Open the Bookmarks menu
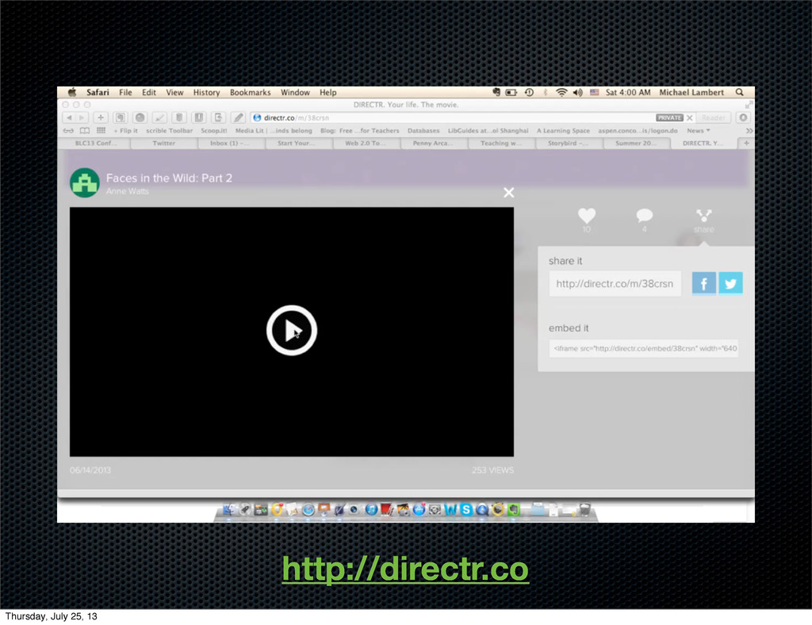812x625 pixels. click(250, 92)
